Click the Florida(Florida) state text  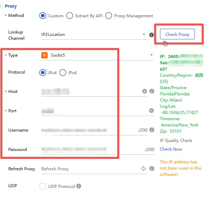174,94
